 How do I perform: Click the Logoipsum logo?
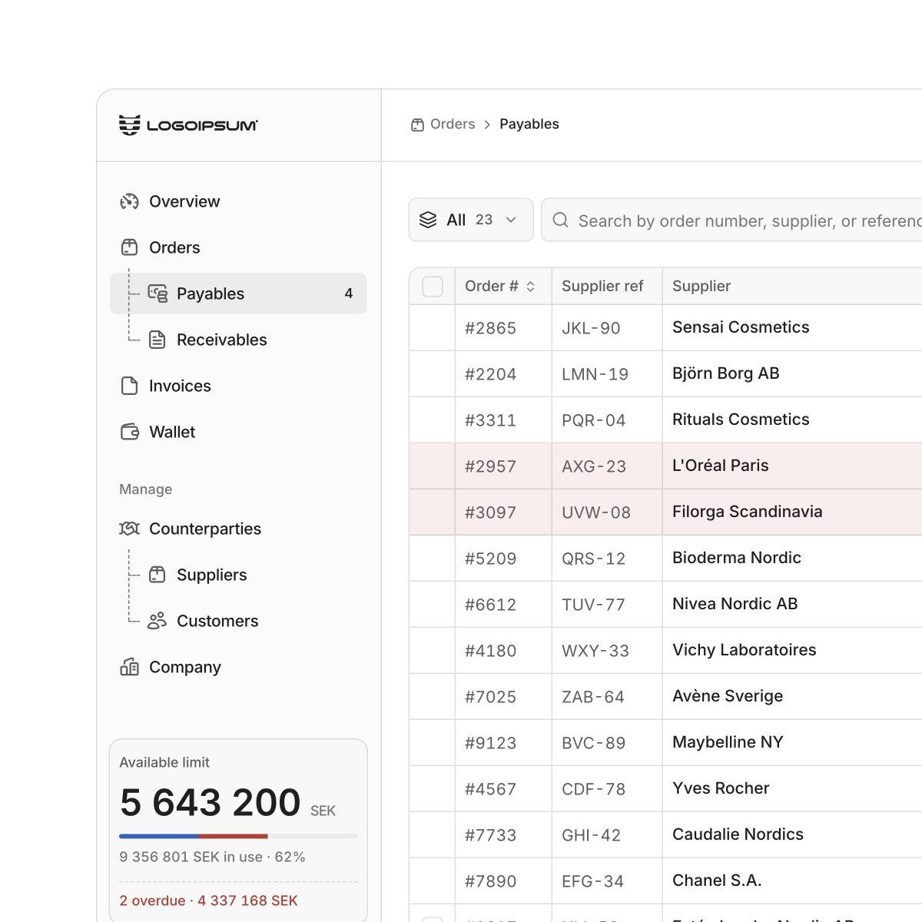188,124
